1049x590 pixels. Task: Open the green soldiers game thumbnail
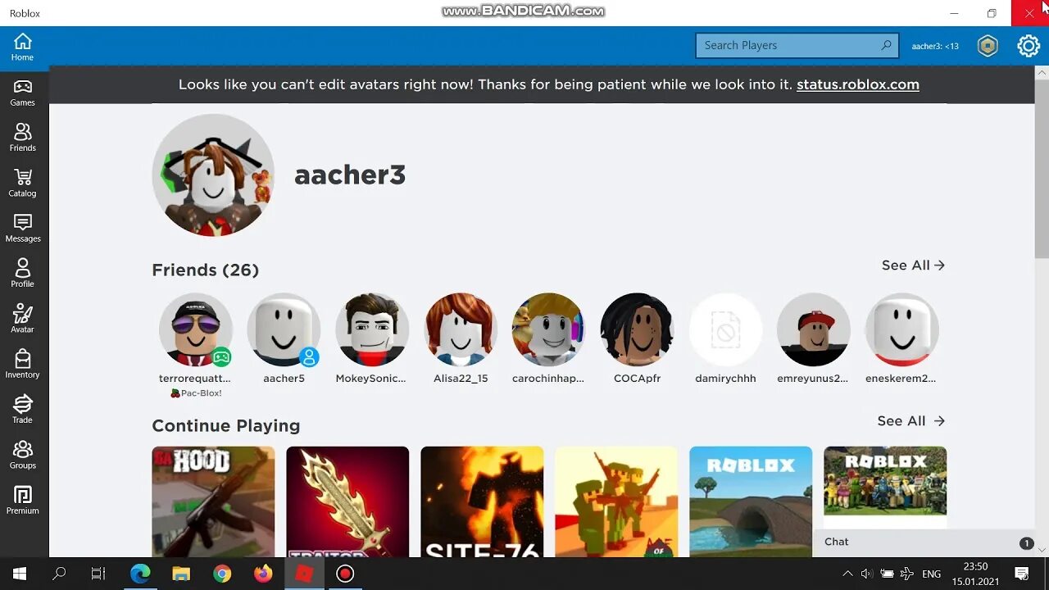click(x=616, y=501)
